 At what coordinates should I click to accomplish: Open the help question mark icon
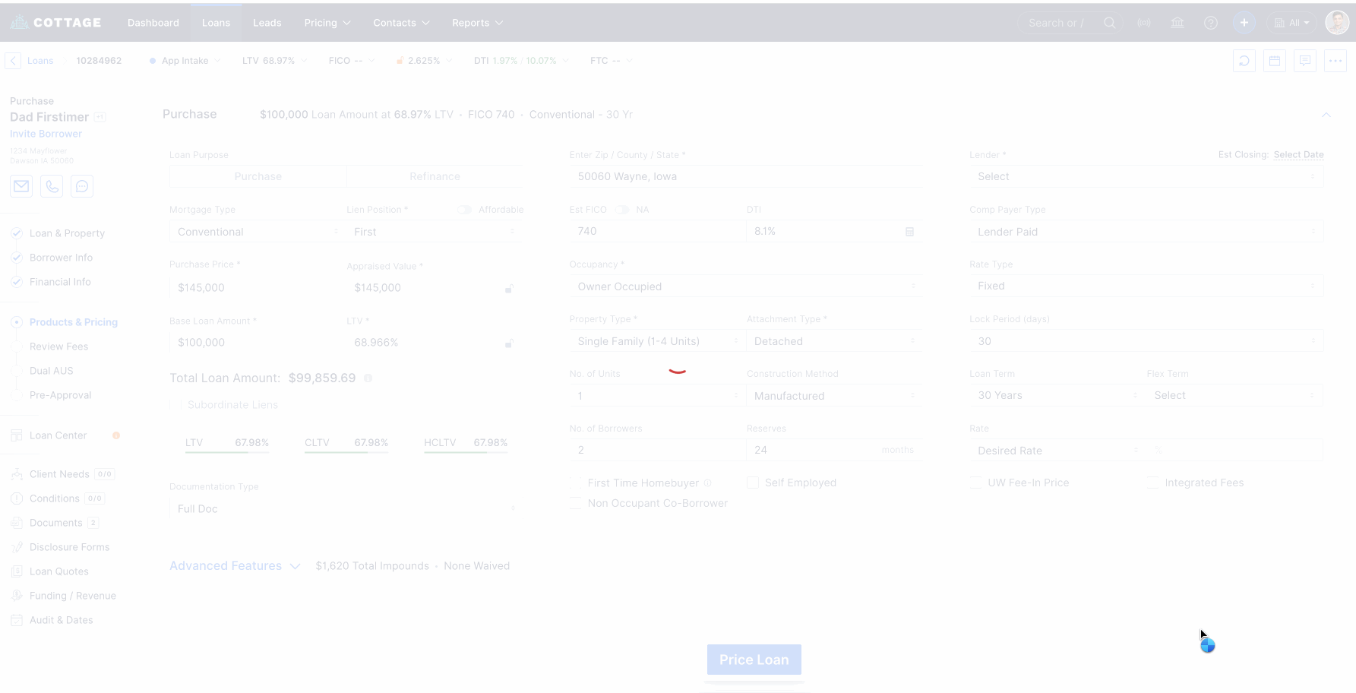point(1211,23)
